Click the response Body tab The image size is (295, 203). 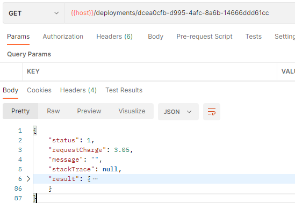(10, 90)
